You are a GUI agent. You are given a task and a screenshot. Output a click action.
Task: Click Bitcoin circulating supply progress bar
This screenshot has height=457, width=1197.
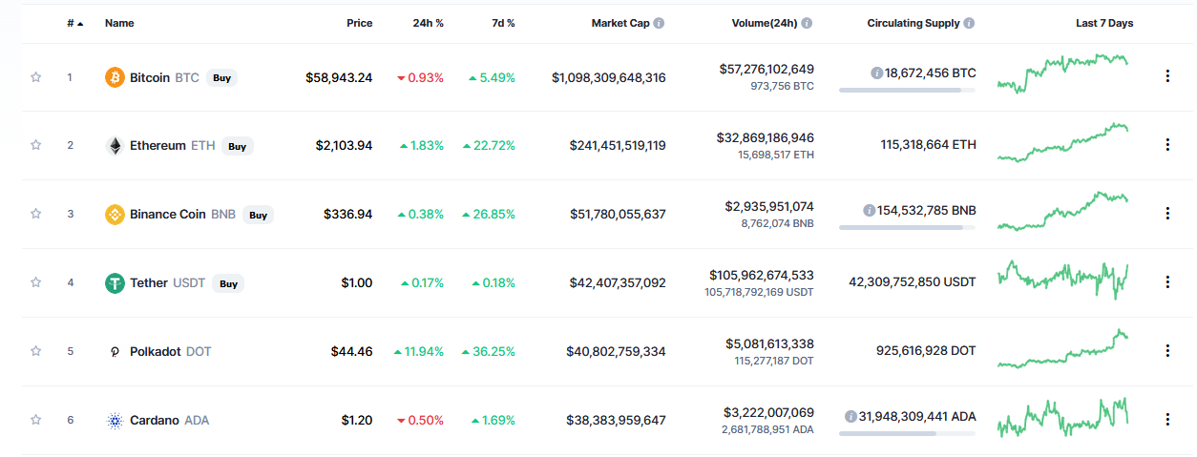[x=908, y=90]
